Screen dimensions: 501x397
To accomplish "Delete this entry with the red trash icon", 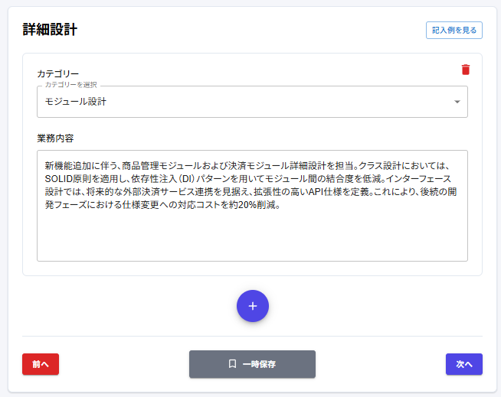I will pyautogui.click(x=466, y=70).
